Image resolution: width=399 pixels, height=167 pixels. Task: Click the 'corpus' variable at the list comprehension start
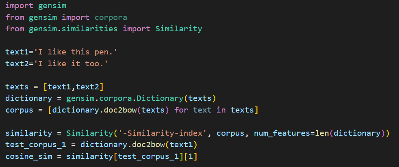point(17,110)
